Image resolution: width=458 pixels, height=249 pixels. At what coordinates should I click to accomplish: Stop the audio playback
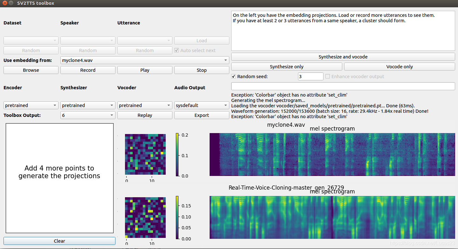(x=201, y=70)
